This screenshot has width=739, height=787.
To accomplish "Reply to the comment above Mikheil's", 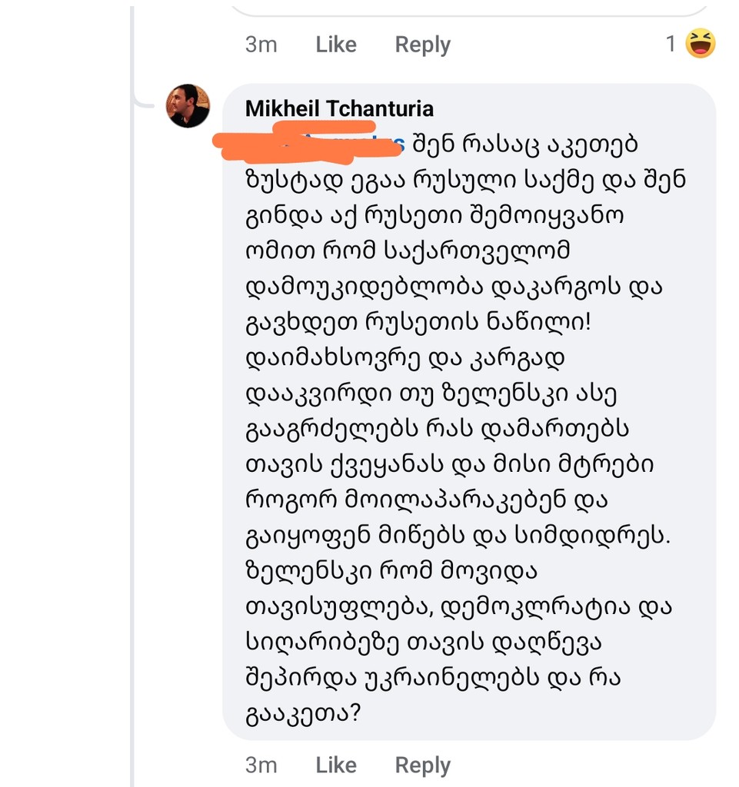I will tap(422, 45).
